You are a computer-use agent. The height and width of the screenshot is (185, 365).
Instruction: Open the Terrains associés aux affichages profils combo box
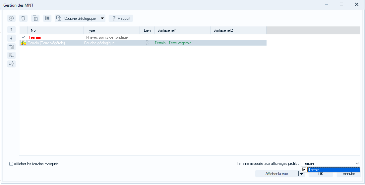(330, 164)
